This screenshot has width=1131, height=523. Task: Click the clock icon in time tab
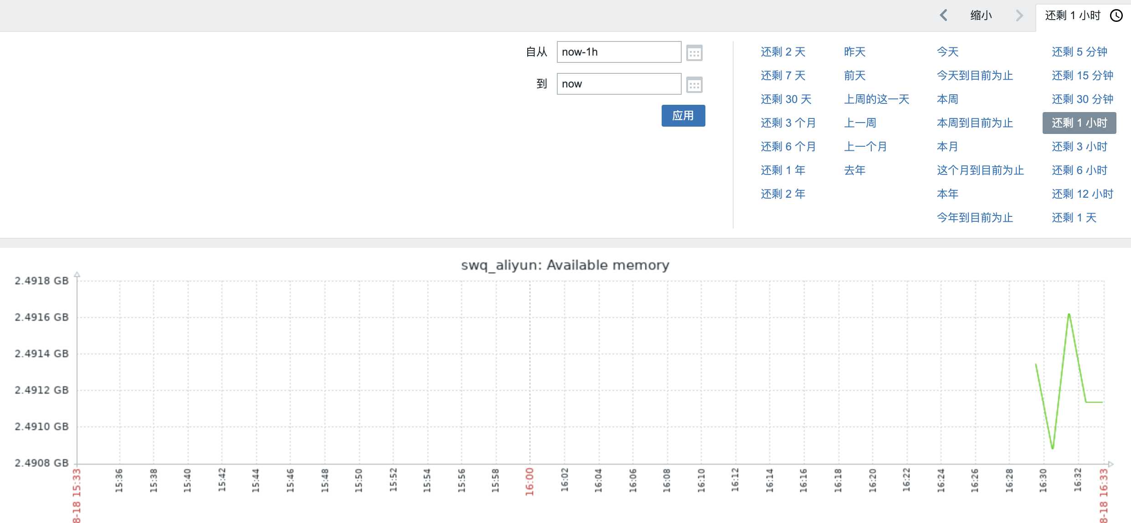[x=1116, y=15]
